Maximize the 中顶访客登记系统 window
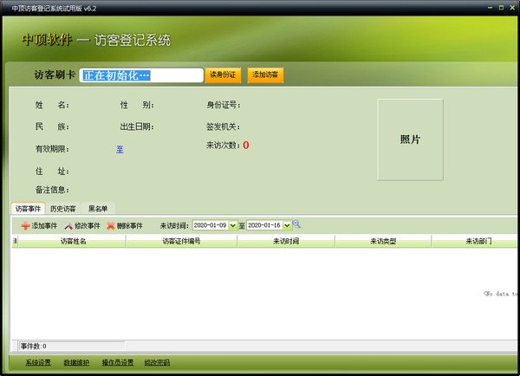The height and width of the screenshot is (376, 520). pyautogui.click(x=501, y=8)
